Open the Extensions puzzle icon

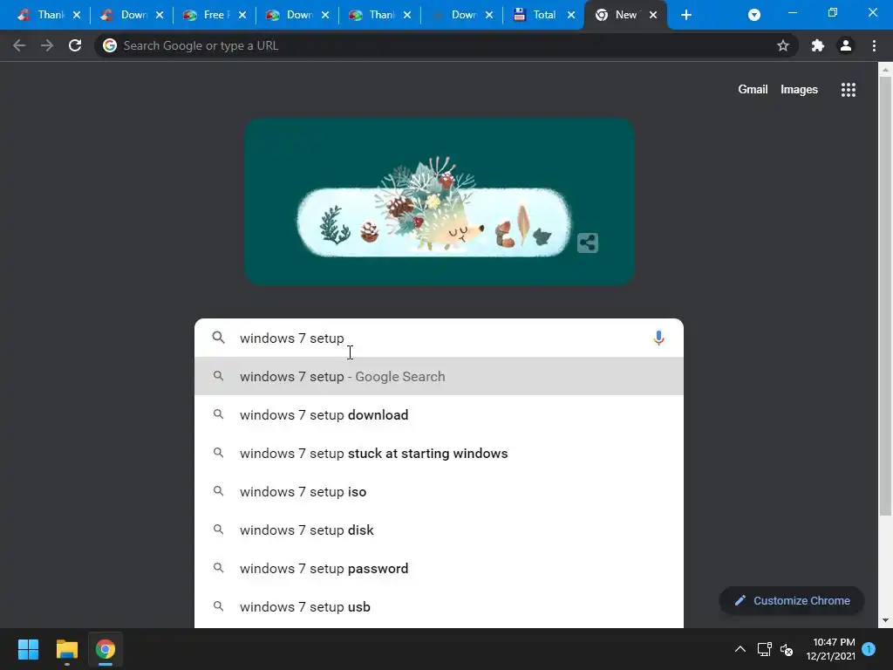coord(818,45)
